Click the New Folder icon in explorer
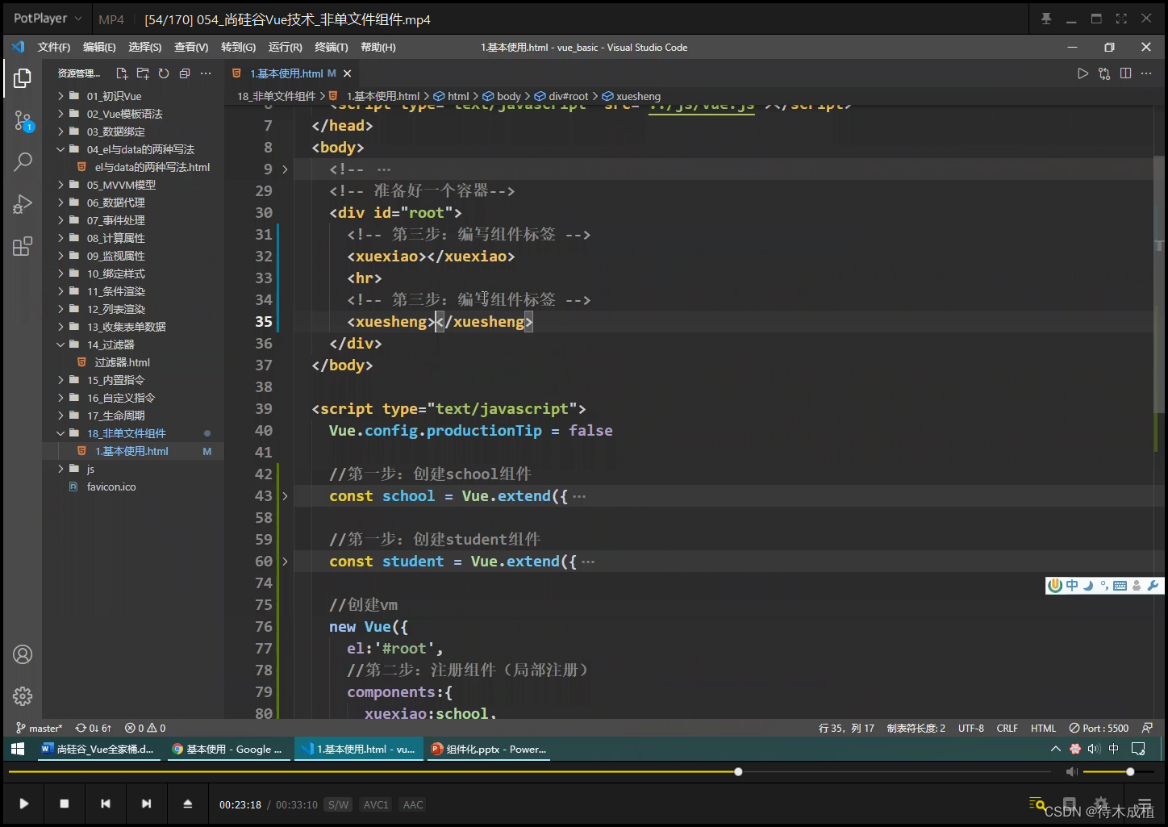Image resolution: width=1168 pixels, height=827 pixels. click(143, 73)
